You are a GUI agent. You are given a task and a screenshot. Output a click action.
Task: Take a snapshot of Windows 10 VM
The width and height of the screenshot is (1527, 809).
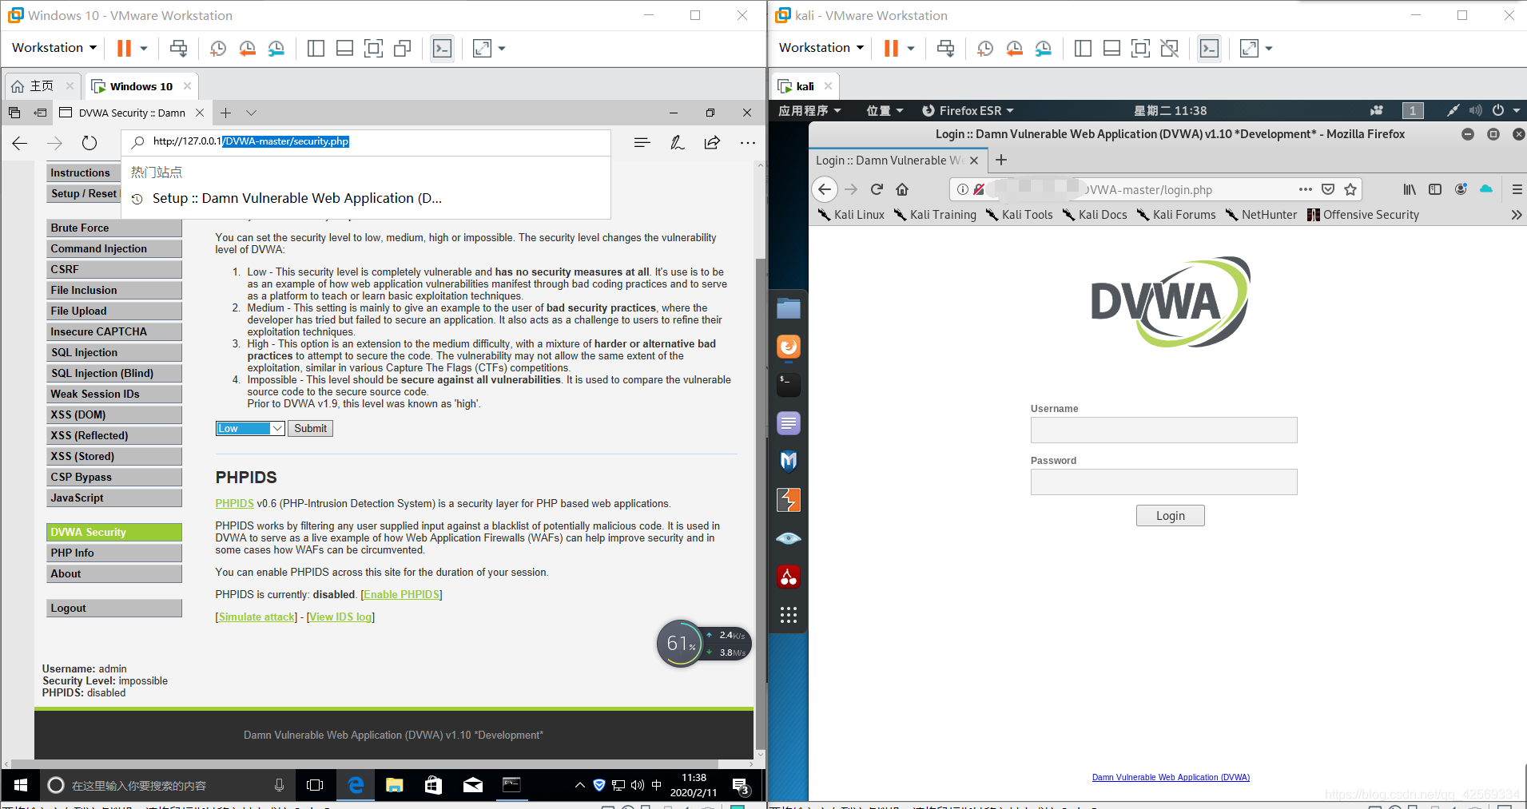tap(217, 48)
